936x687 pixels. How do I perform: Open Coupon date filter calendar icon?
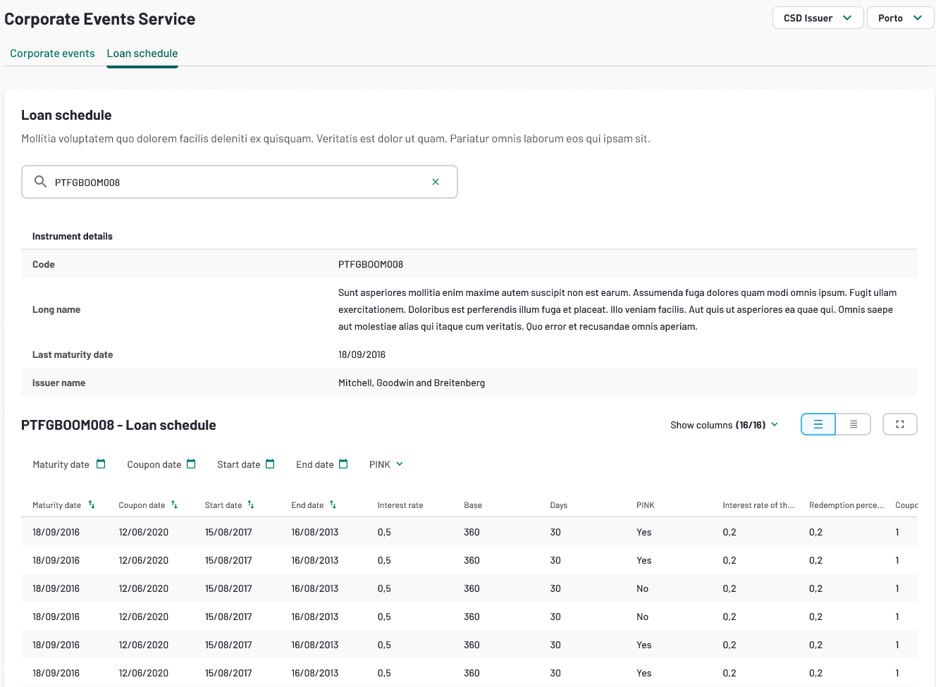point(191,464)
